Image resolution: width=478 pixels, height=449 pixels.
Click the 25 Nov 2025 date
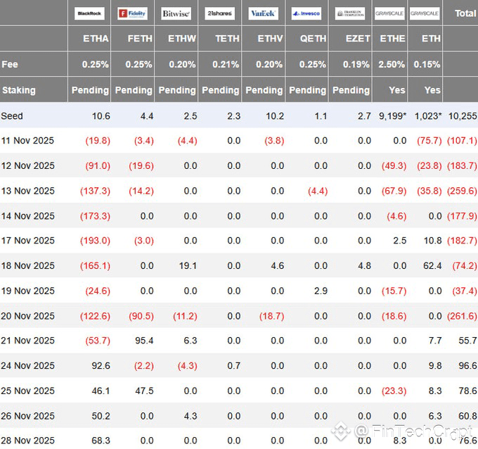(27, 391)
